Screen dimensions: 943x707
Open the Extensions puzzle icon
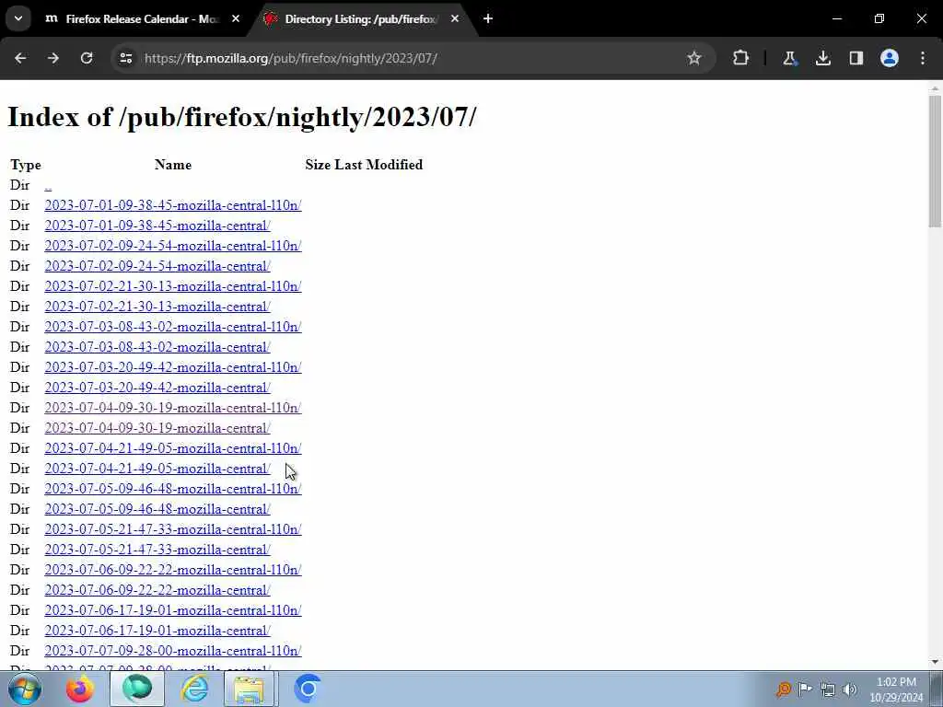coord(741,58)
